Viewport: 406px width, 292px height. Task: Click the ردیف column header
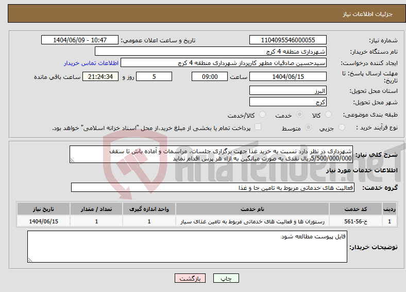coord(390,209)
